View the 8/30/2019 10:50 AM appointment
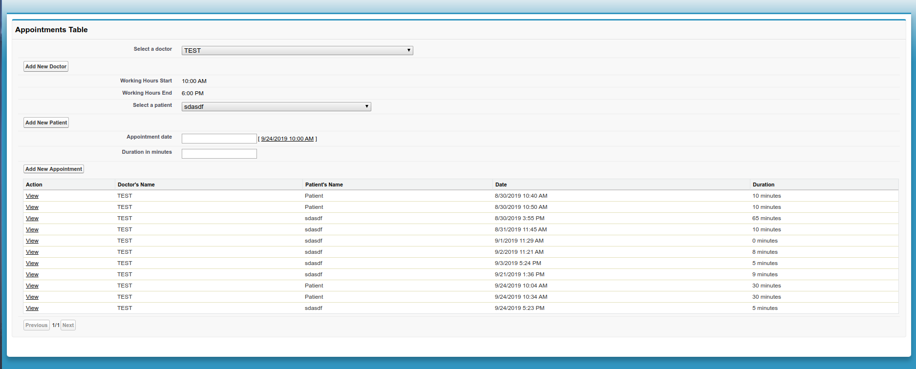 point(32,207)
